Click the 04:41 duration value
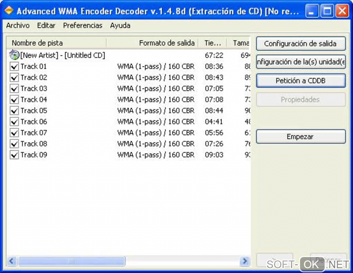This screenshot has height=273, width=353. click(x=214, y=121)
